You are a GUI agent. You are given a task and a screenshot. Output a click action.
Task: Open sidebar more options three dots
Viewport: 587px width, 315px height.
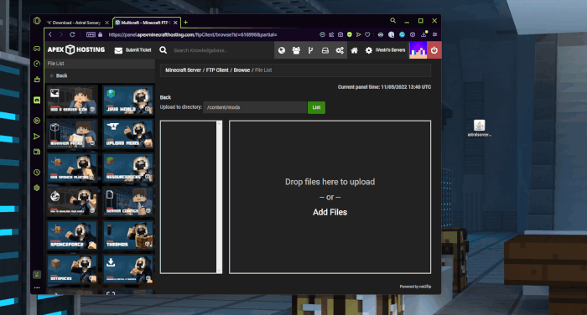(37, 287)
